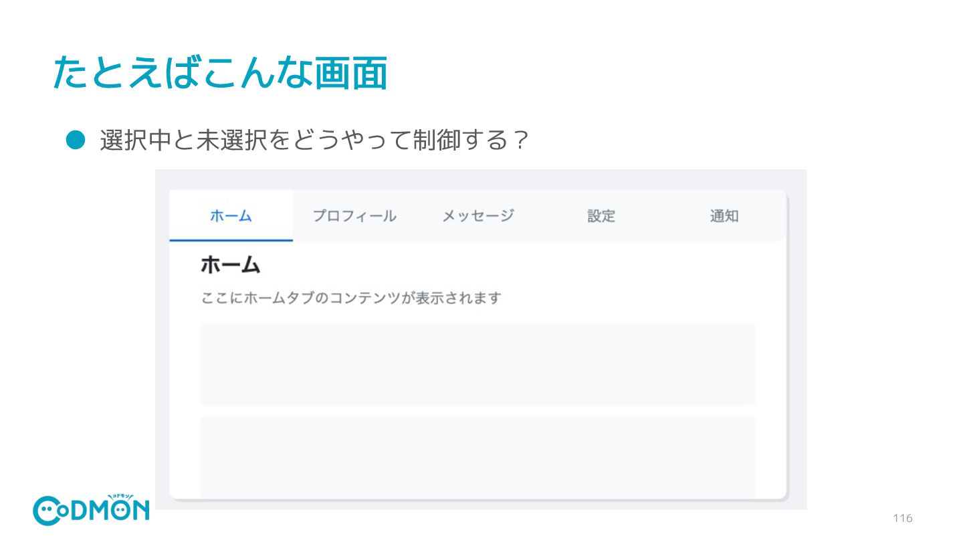
Task: Click the bold ホーム heading
Action: click(230, 265)
